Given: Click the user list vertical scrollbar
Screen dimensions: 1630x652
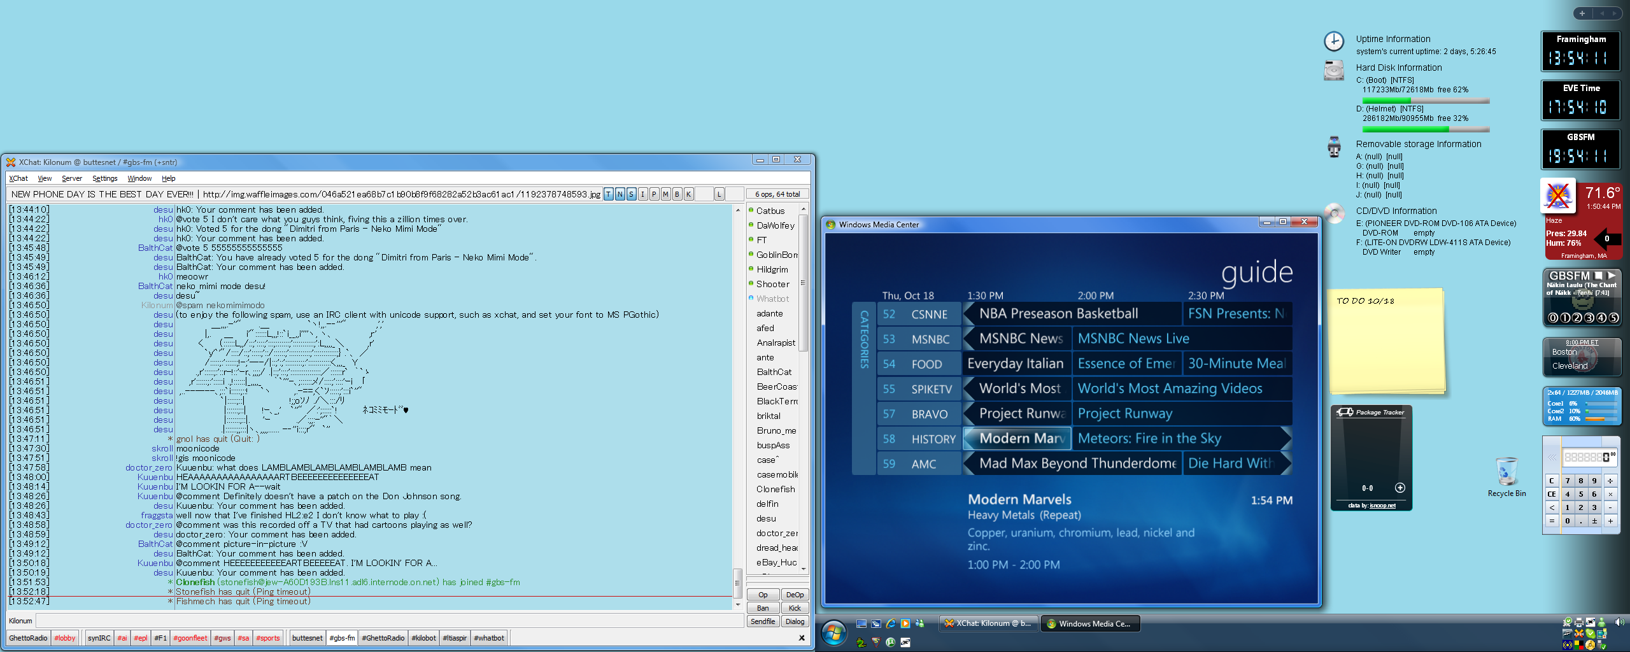Looking at the screenshot, I should (x=804, y=283).
